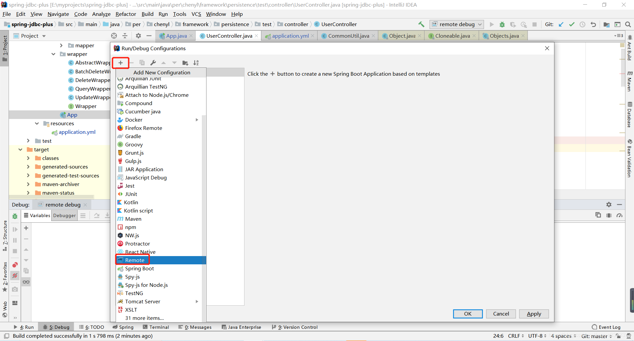
Task: Collapse the target folder
Action: (20, 149)
